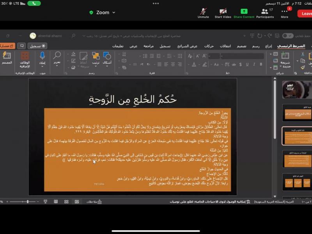Click the Record (تسجيل) button
This screenshot has width=312, height=234.
coord(37,46)
